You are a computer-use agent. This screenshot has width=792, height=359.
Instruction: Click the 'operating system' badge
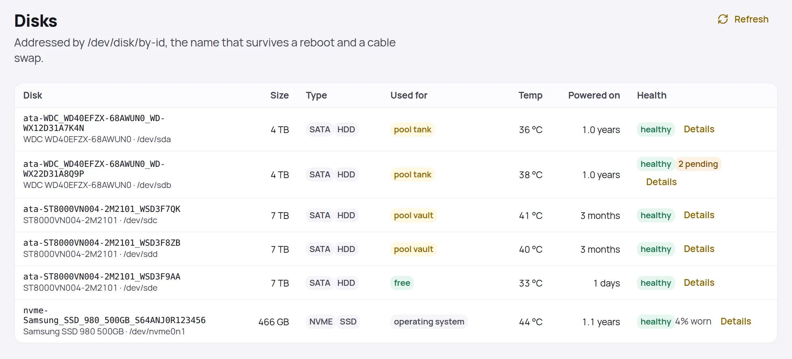[429, 322]
